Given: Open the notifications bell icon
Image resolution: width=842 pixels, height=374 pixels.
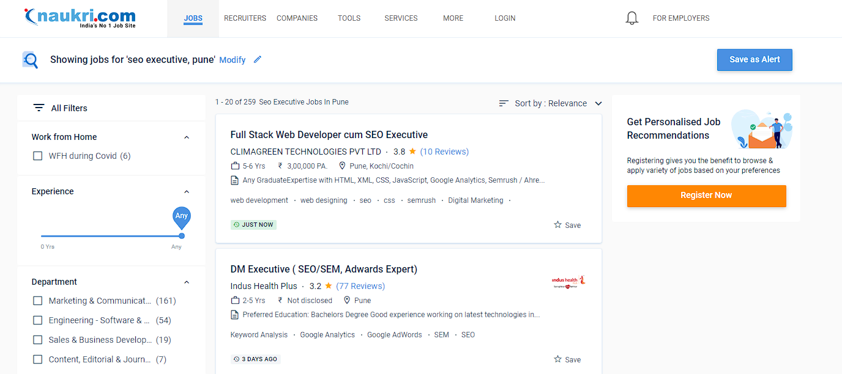Looking at the screenshot, I should (632, 18).
